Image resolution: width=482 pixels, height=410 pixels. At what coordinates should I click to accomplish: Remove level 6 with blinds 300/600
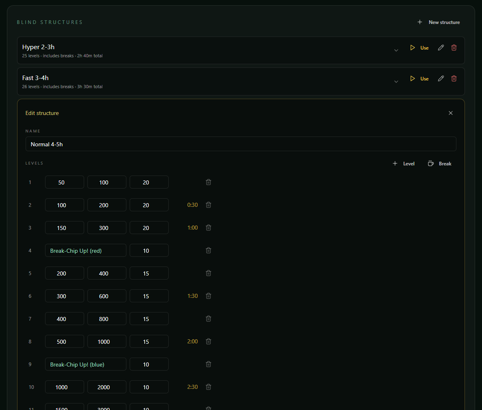[x=208, y=296]
